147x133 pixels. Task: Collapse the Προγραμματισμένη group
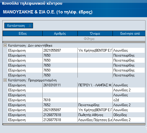click(x=5, y=80)
